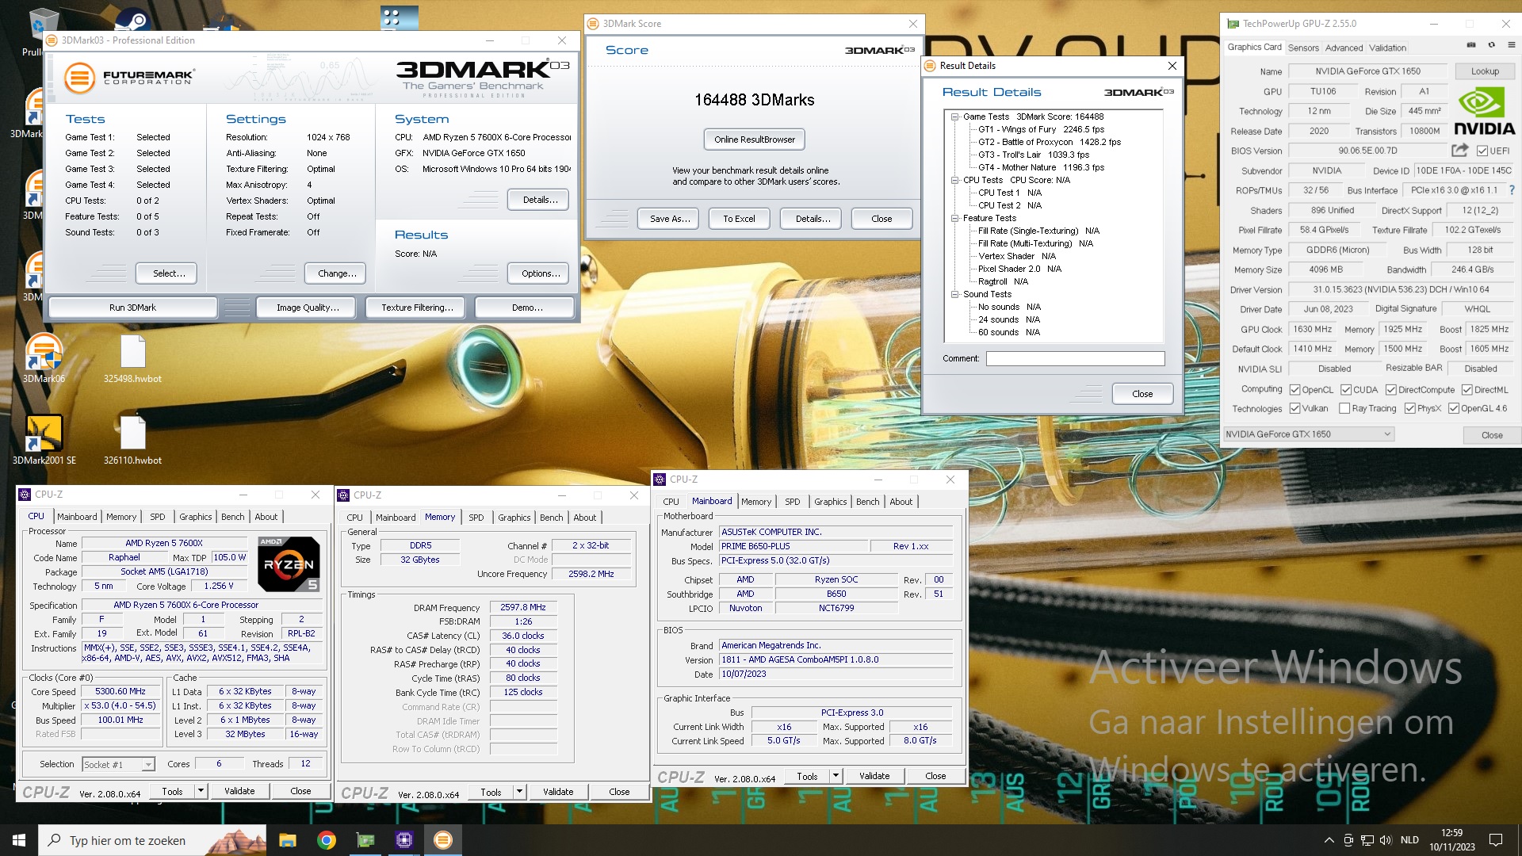Image resolution: width=1522 pixels, height=856 pixels.
Task: Switch to GPU-Z taskbar icon
Action: pyautogui.click(x=365, y=840)
